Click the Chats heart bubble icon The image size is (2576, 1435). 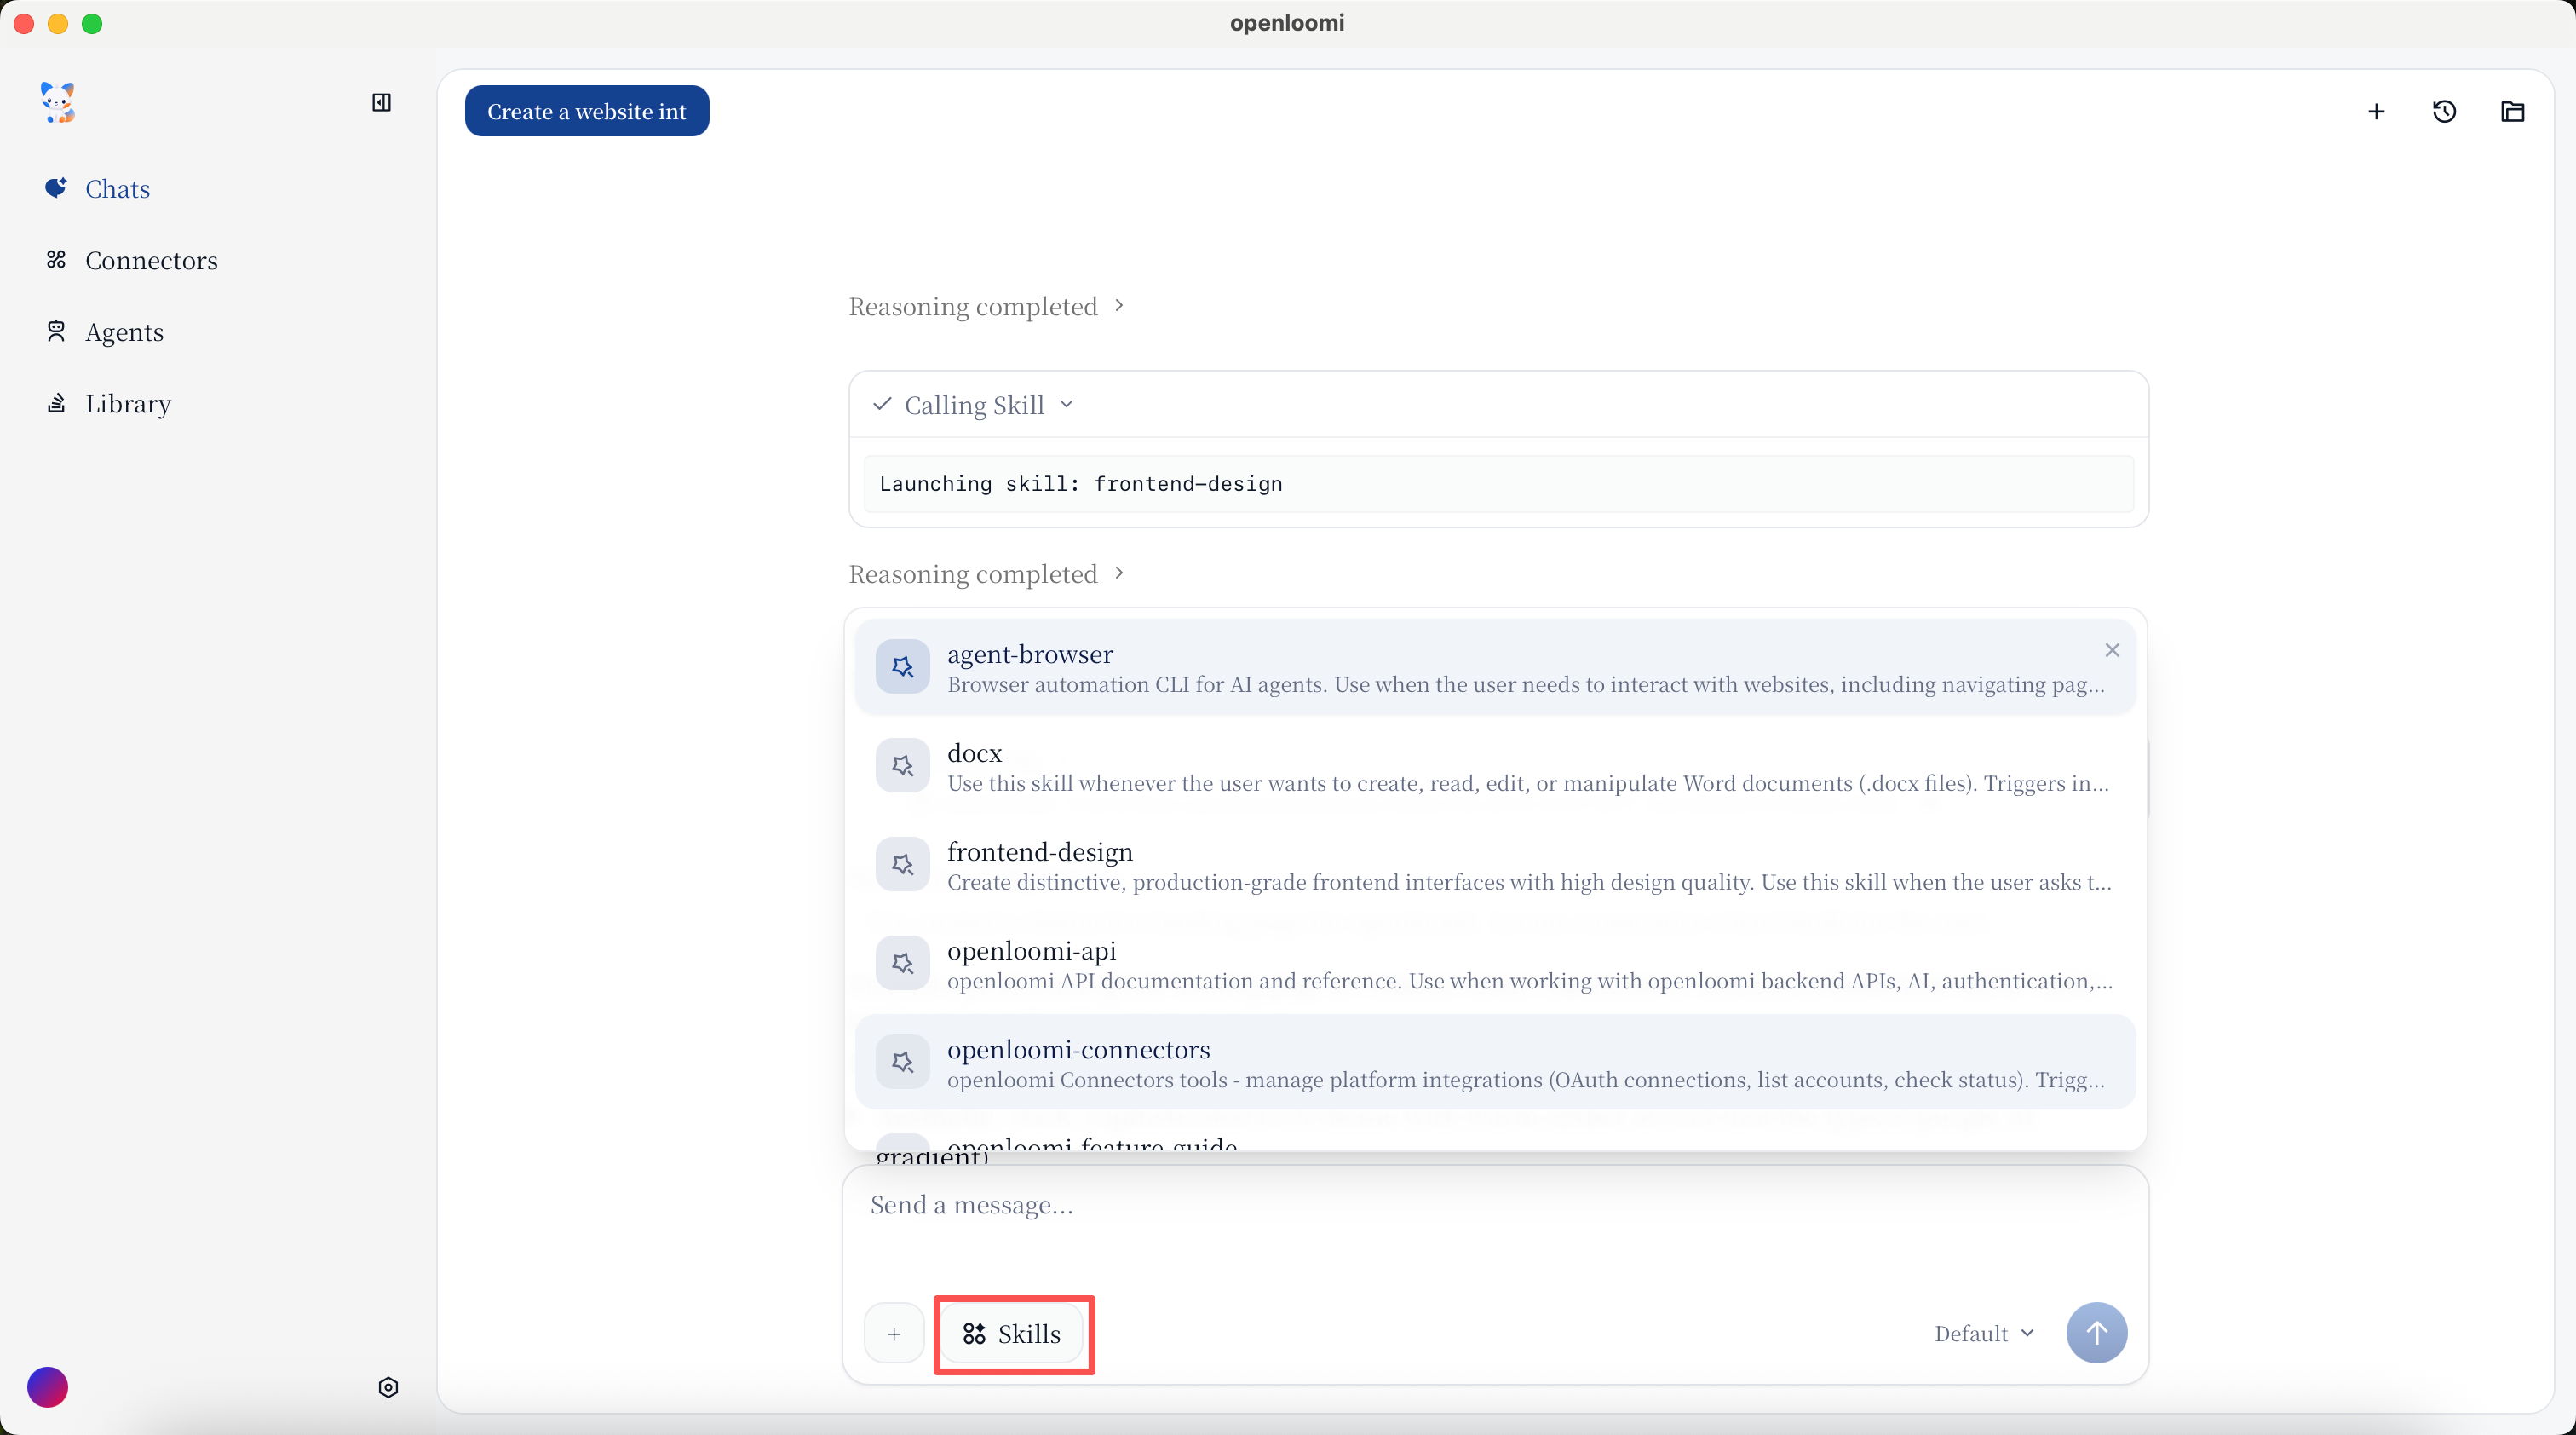[x=56, y=188]
